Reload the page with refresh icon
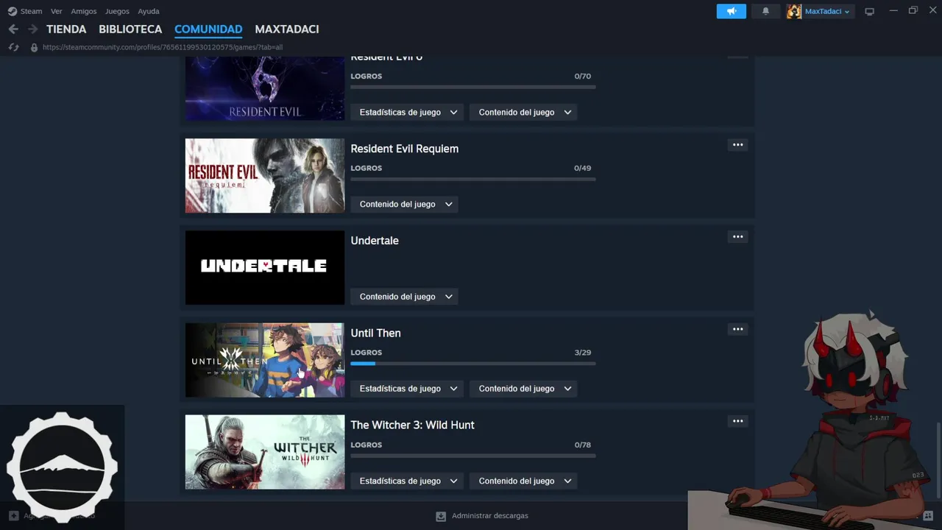The width and height of the screenshot is (942, 530). pos(13,47)
